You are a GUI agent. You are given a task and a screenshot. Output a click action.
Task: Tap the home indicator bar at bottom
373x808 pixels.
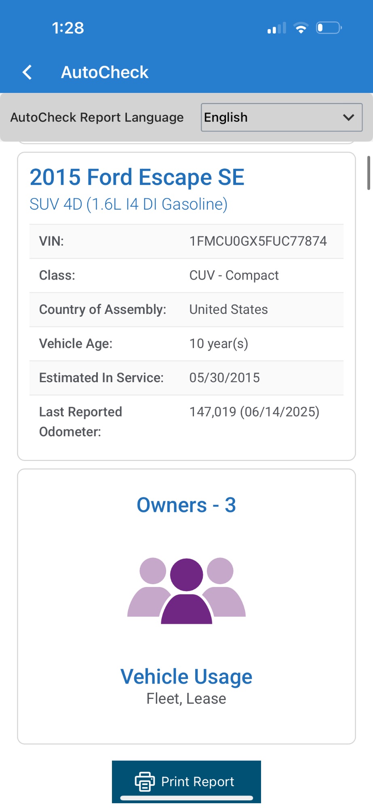pos(186,798)
